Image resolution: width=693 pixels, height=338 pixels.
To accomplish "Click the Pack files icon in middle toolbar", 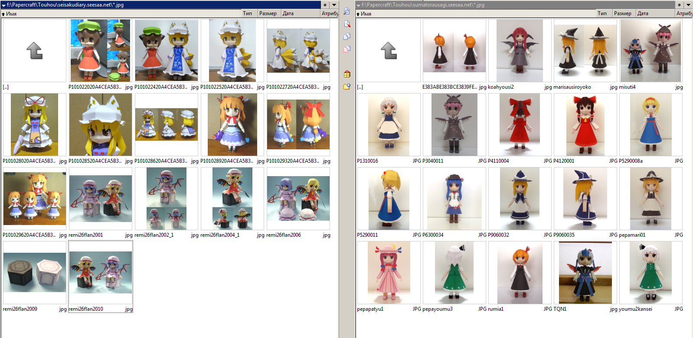I will (347, 74).
